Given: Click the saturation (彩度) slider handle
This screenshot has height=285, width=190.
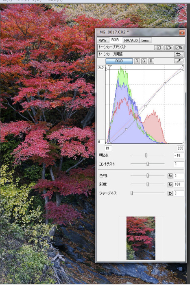Looking at the screenshot, I should 148,184.
